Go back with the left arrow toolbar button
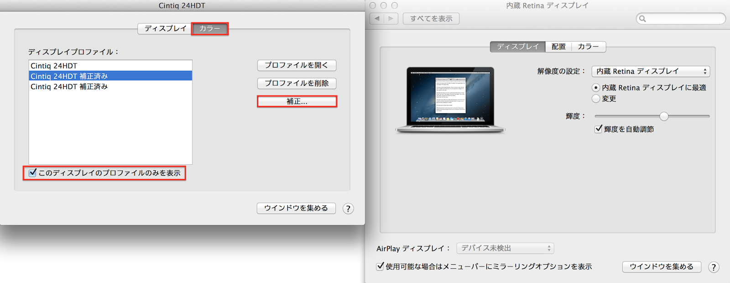Image resolution: width=730 pixels, height=283 pixels. 377,19
